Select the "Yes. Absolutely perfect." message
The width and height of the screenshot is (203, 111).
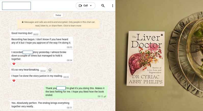(x=42, y=105)
